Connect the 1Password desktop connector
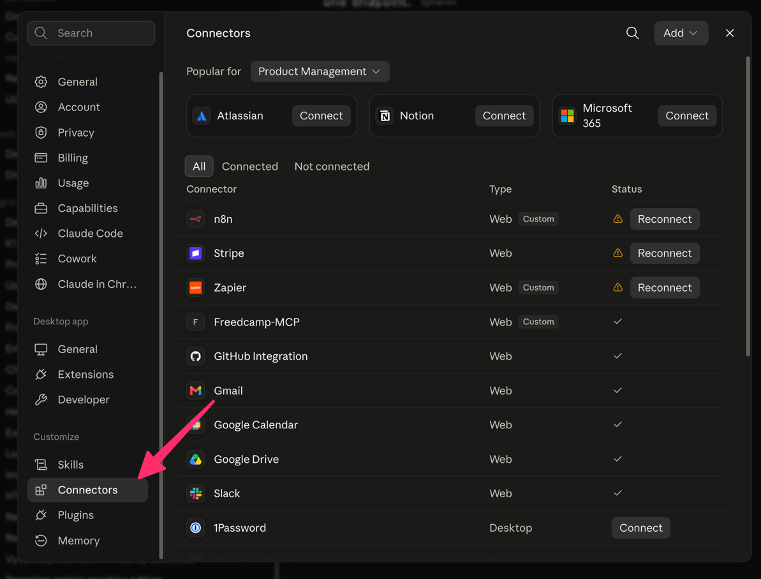Viewport: 761px width, 579px height. (640, 527)
